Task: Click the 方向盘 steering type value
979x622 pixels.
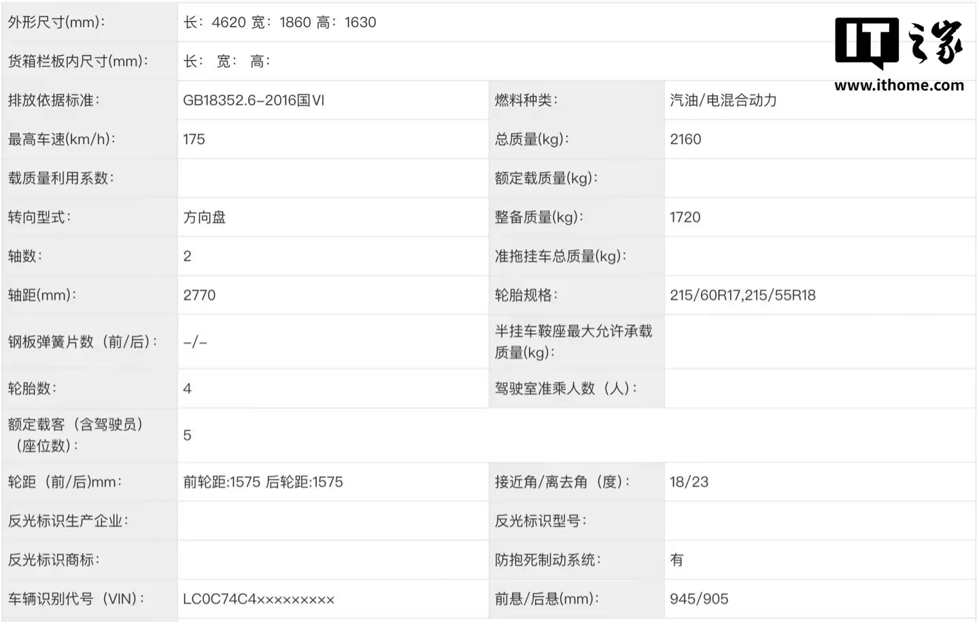Action: coord(205,217)
